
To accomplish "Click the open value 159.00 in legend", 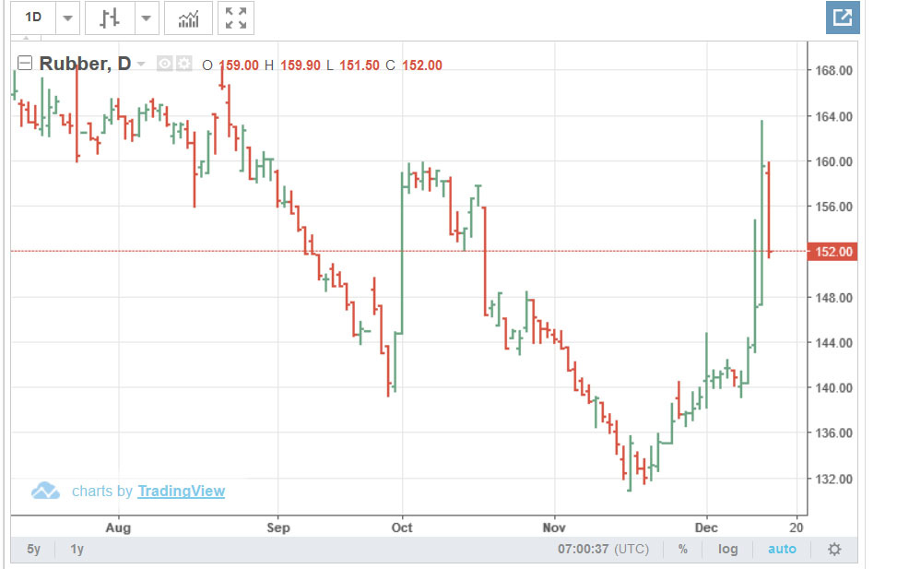I will click(239, 65).
